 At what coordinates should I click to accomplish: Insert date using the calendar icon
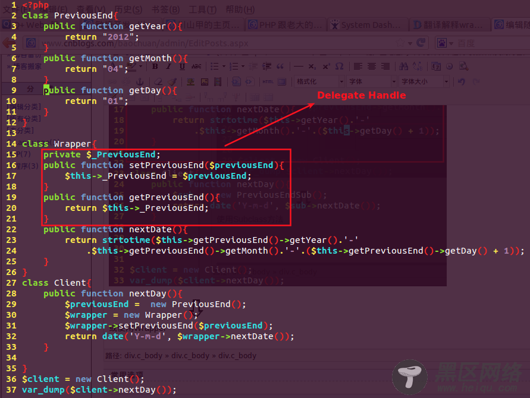click(436, 67)
